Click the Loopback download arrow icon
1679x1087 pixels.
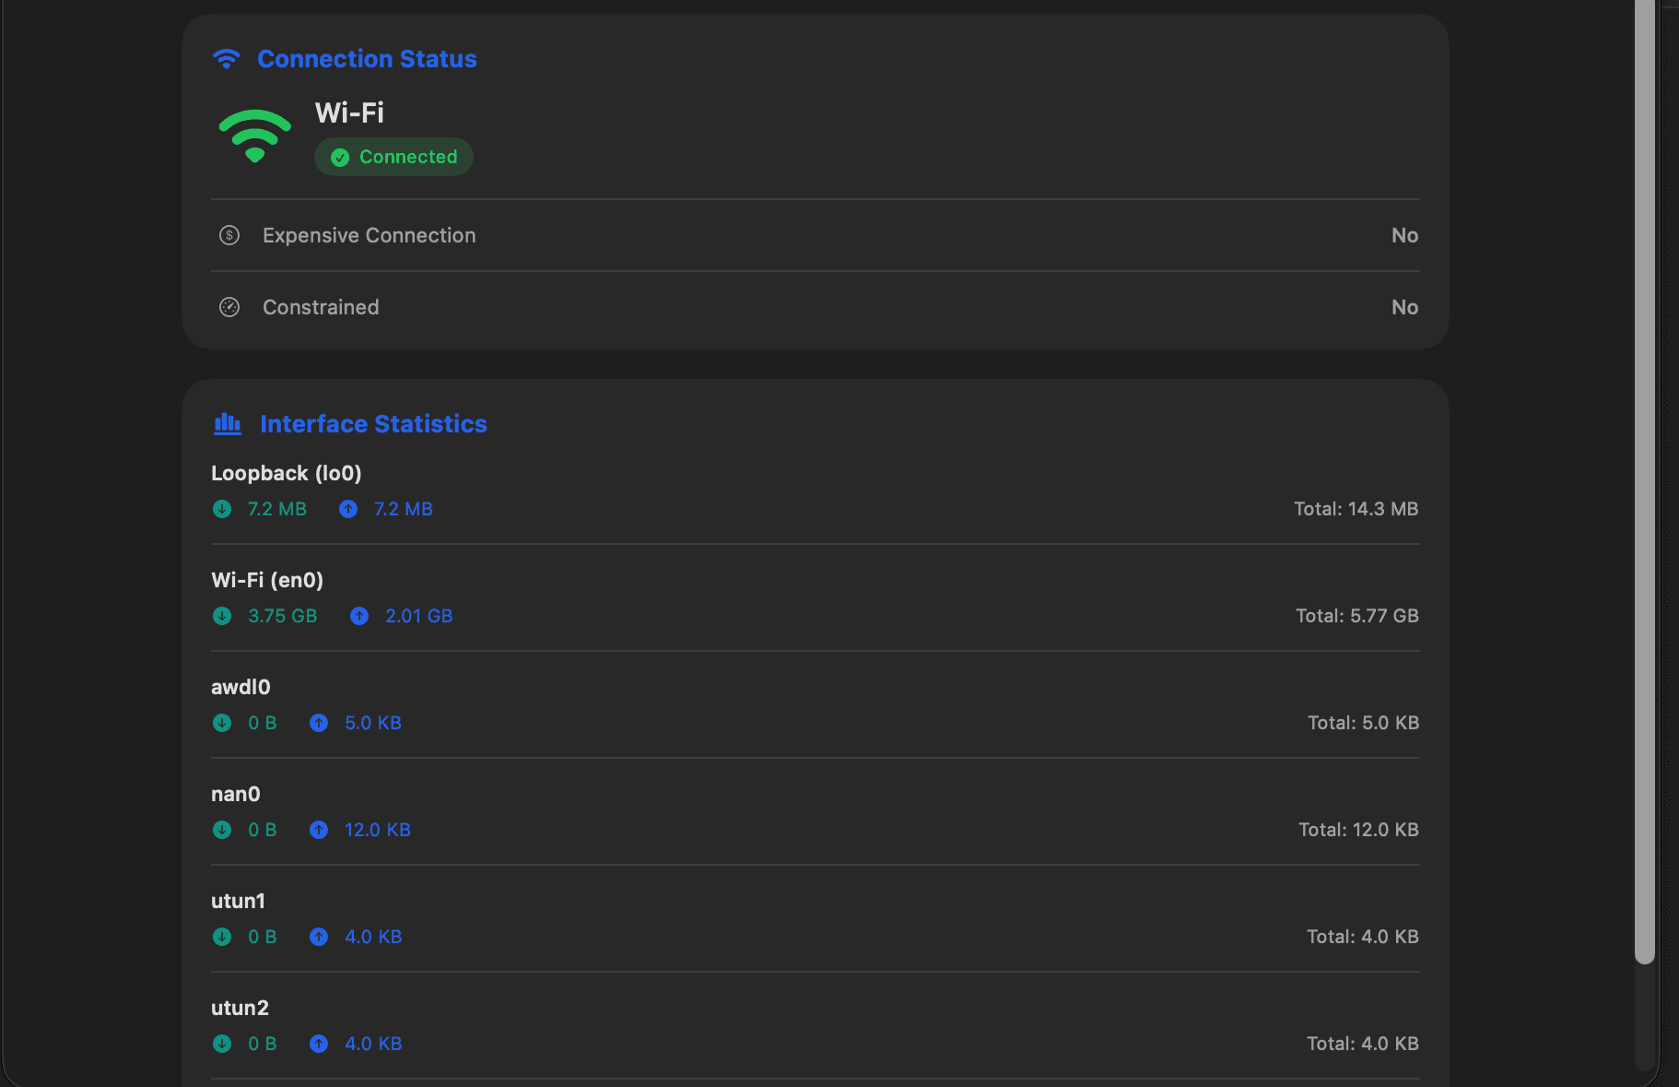click(x=222, y=509)
